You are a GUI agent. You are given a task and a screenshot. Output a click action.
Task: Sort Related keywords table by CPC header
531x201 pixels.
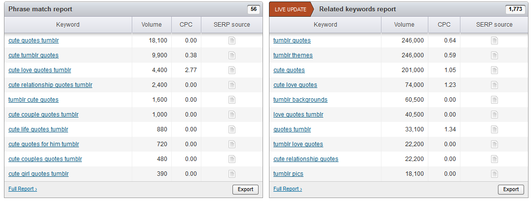point(444,25)
